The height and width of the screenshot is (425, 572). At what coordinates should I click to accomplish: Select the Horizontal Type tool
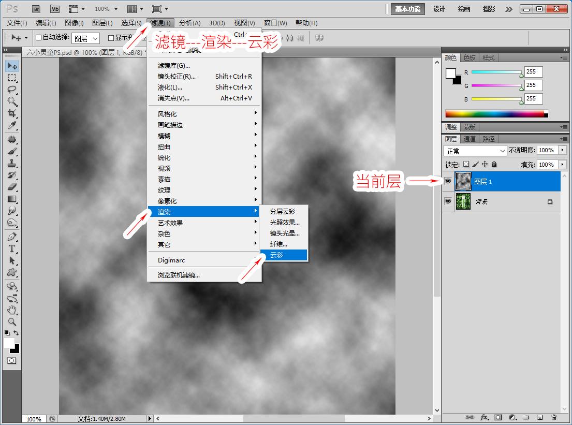(12, 248)
